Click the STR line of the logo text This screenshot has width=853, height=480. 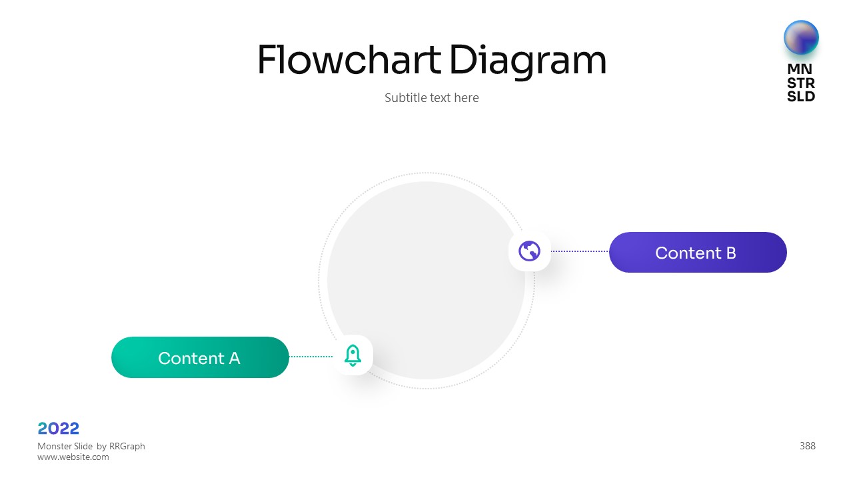800,83
